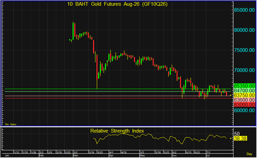This screenshot has width=257, height=158.
Task: Select the 7/1 date label
Action: [208, 152]
